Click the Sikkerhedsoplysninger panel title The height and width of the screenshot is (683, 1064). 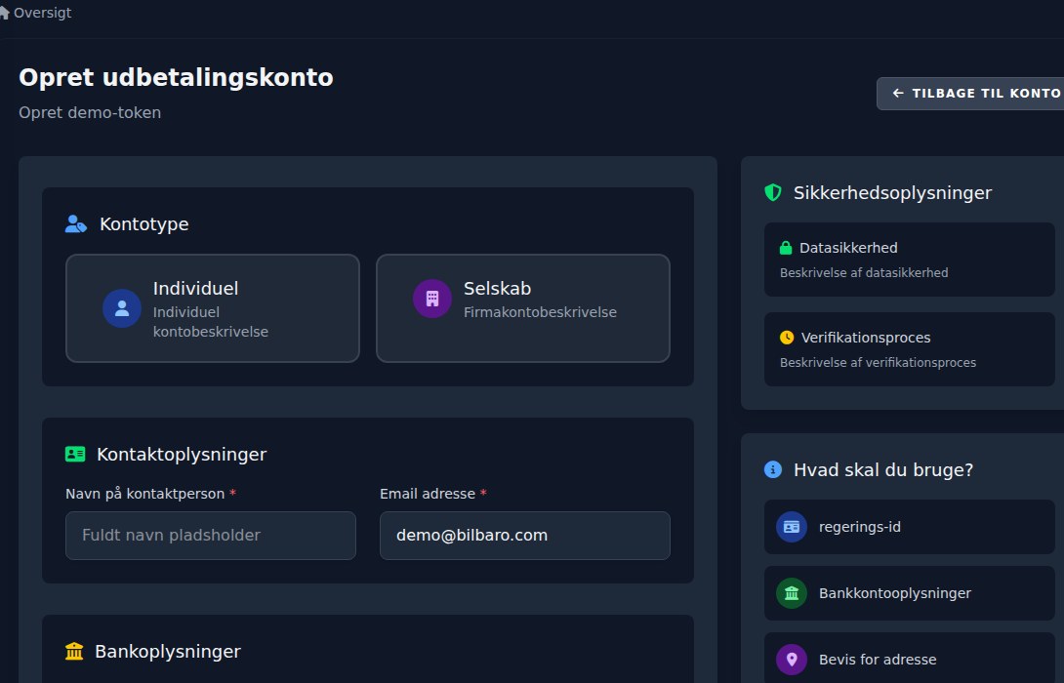pyautogui.click(x=892, y=192)
